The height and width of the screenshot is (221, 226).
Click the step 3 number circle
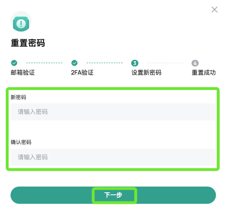tap(135, 63)
